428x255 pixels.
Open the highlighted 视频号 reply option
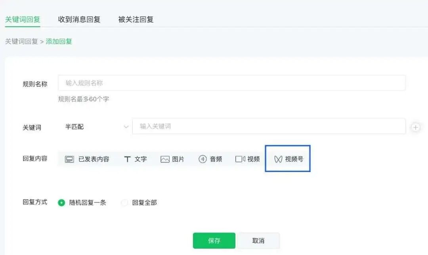pos(287,159)
